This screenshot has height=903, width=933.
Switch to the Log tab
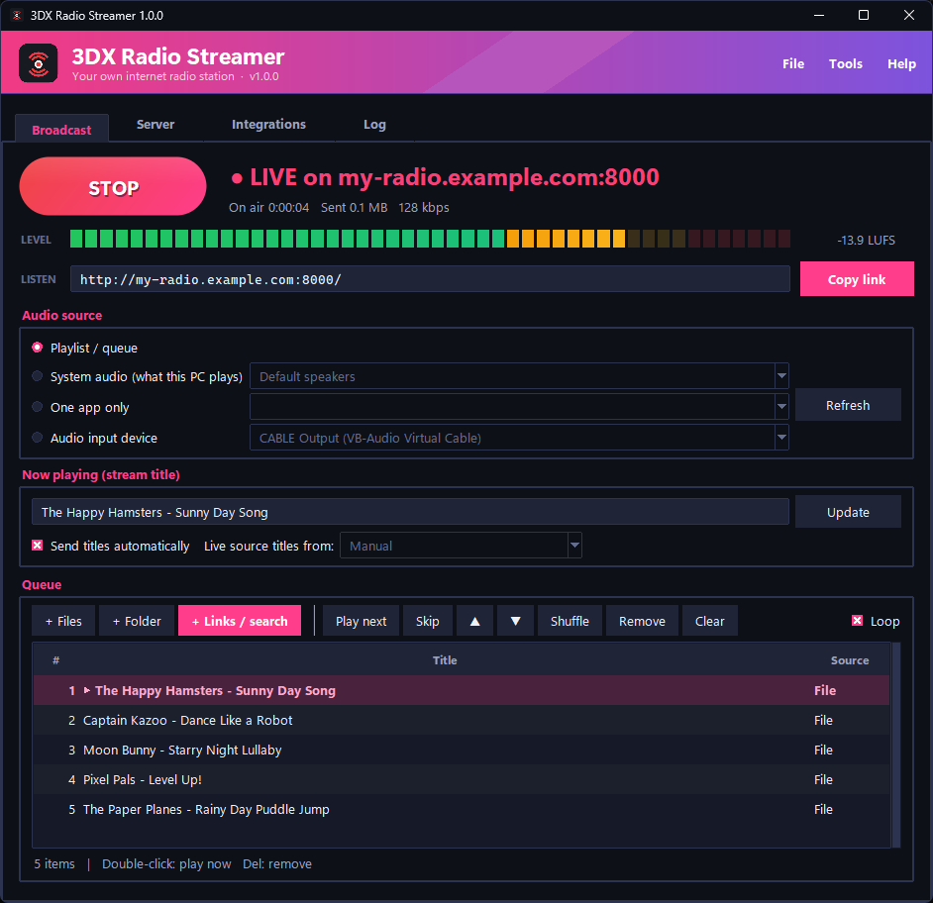(374, 125)
